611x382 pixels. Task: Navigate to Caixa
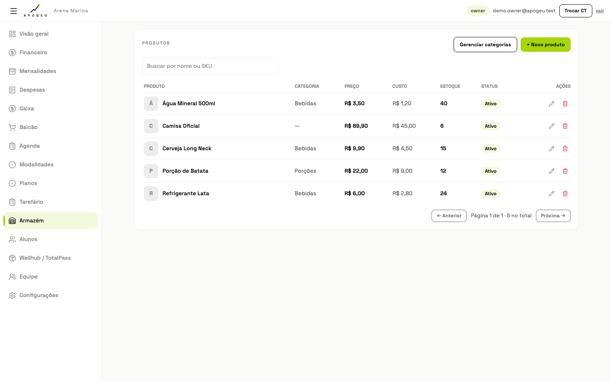[50, 109]
